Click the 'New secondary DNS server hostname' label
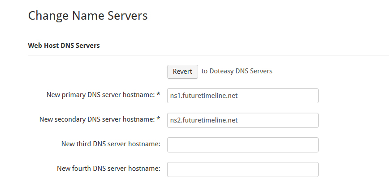Viewport: 389px width, 186px height. 97,119
